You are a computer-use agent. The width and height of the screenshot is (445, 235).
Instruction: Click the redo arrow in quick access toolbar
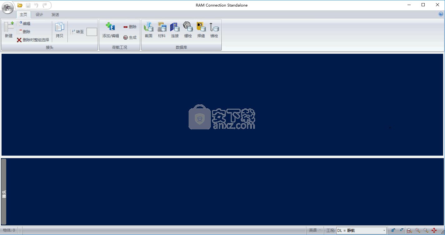pos(45,5)
